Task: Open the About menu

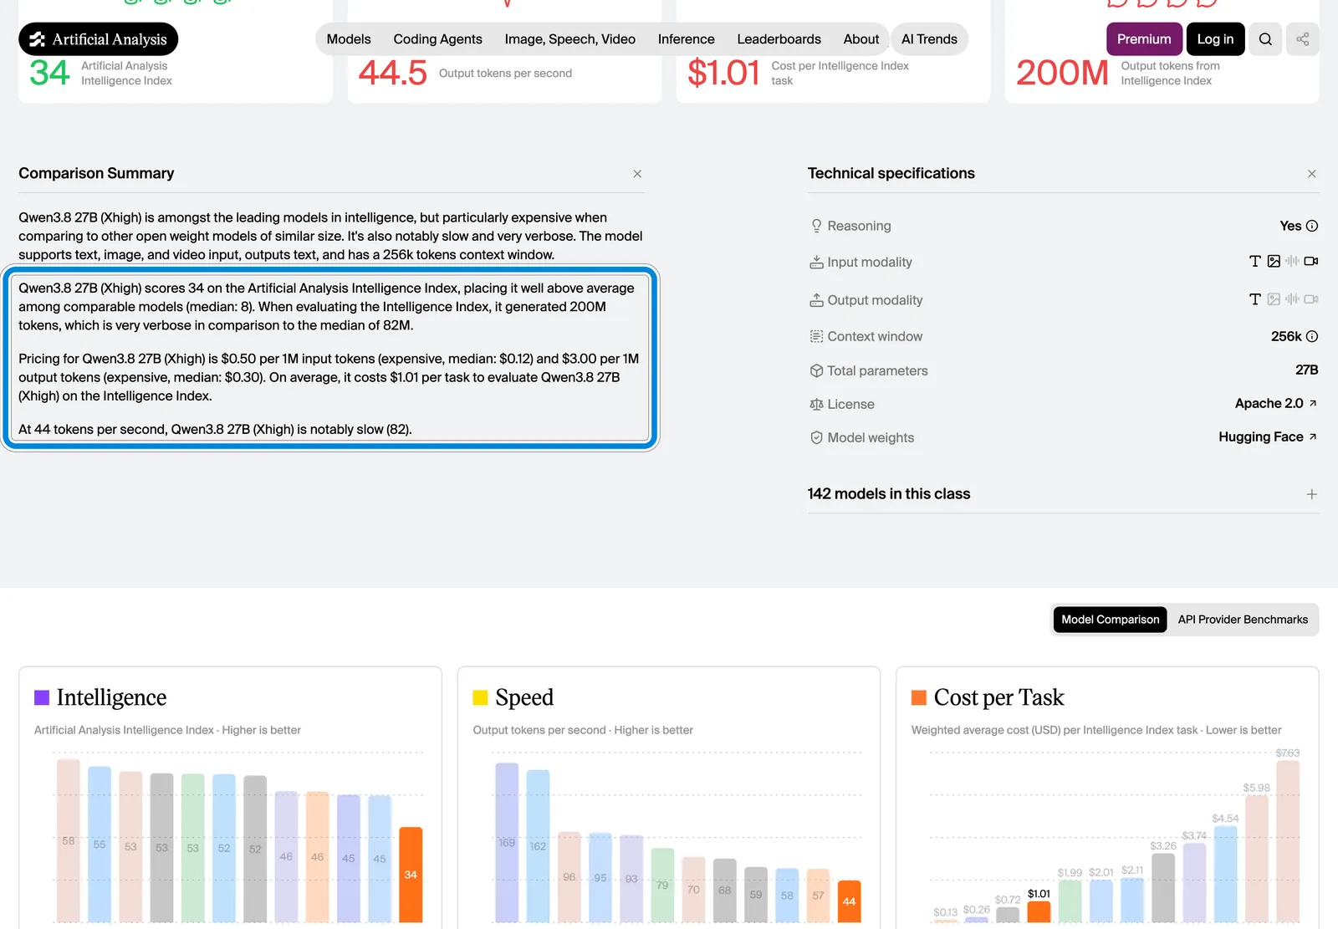Action: pyautogui.click(x=861, y=39)
